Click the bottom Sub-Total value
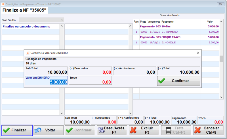 [x=80, y=122]
